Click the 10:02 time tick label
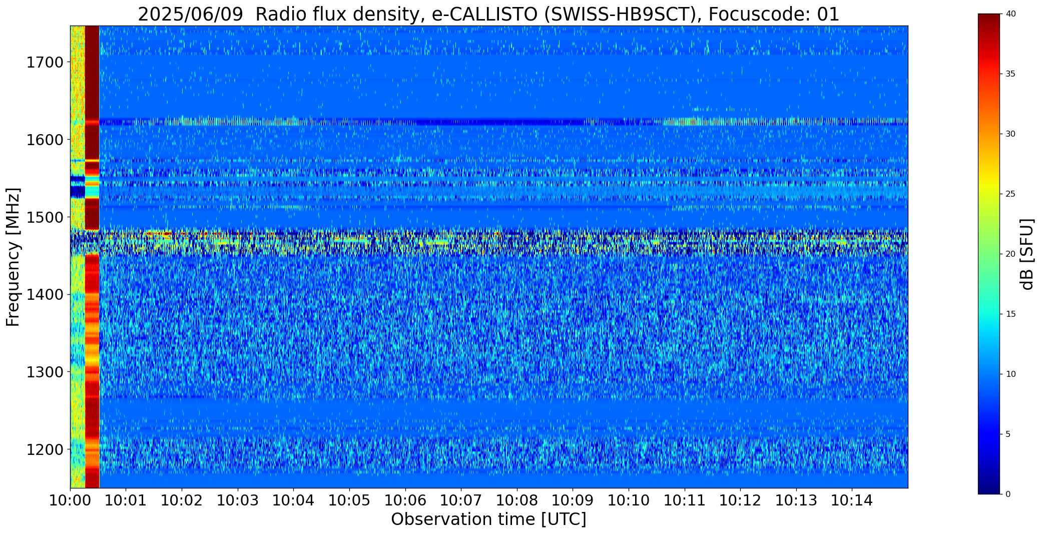1042x534 pixels. [182, 500]
